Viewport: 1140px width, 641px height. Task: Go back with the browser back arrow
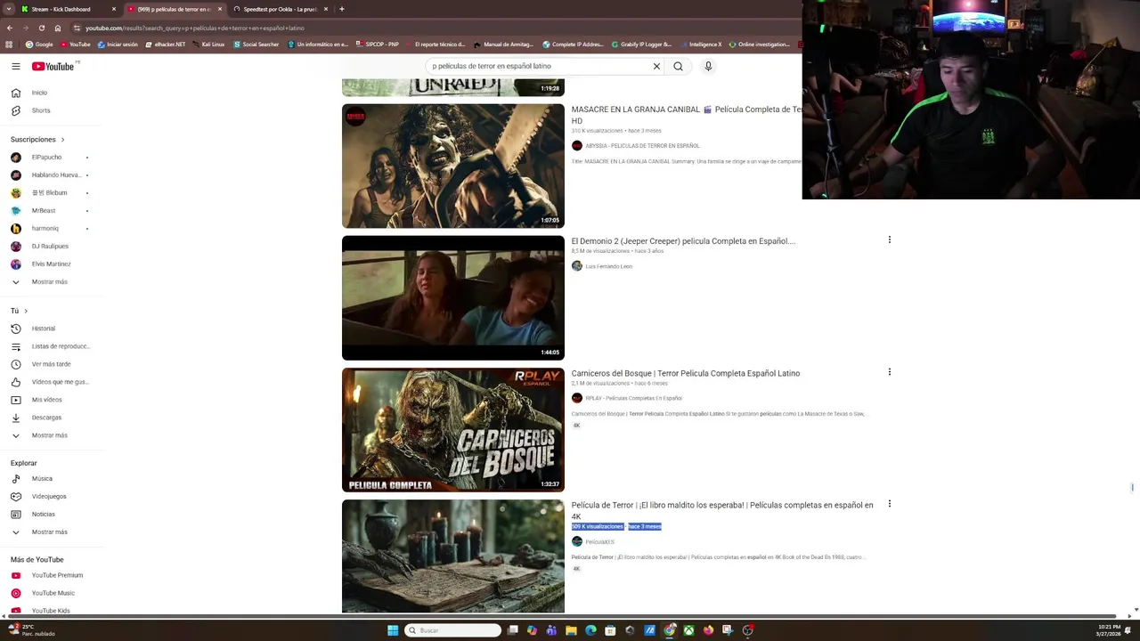tap(9, 28)
